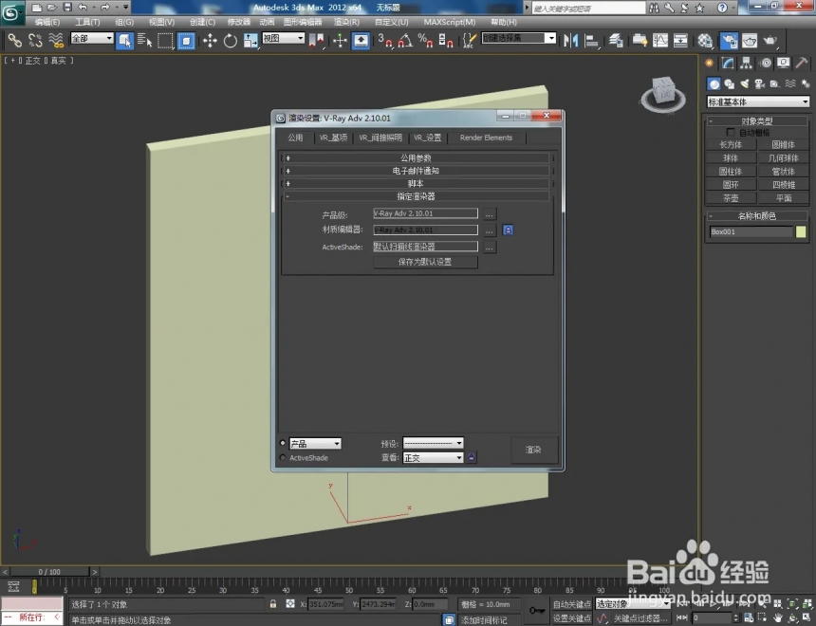The width and height of the screenshot is (816, 626).
Task: Click the 渲染 render button in dialog
Action: (533, 450)
